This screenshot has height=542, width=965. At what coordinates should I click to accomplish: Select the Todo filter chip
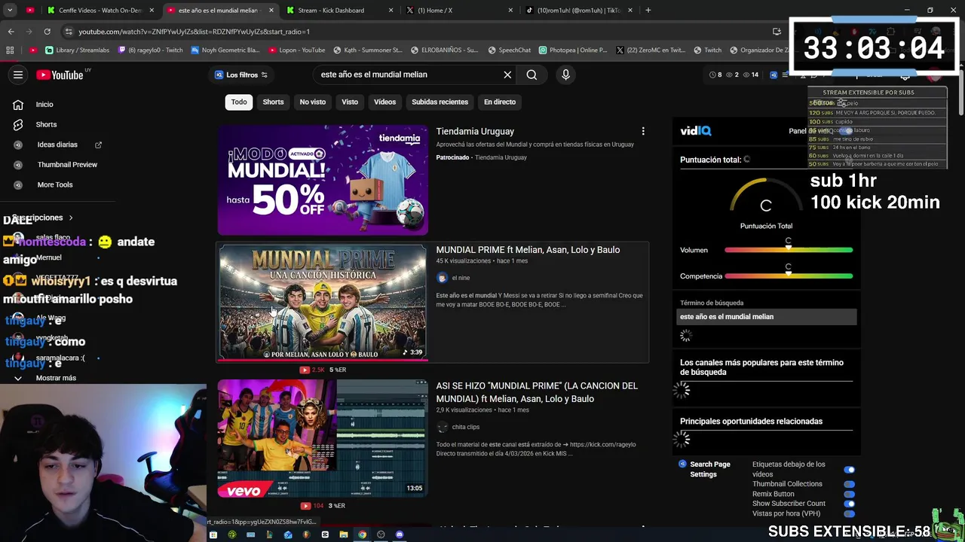click(239, 102)
